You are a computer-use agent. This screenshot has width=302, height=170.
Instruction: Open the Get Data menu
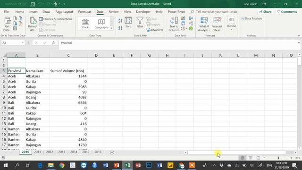[8, 24]
